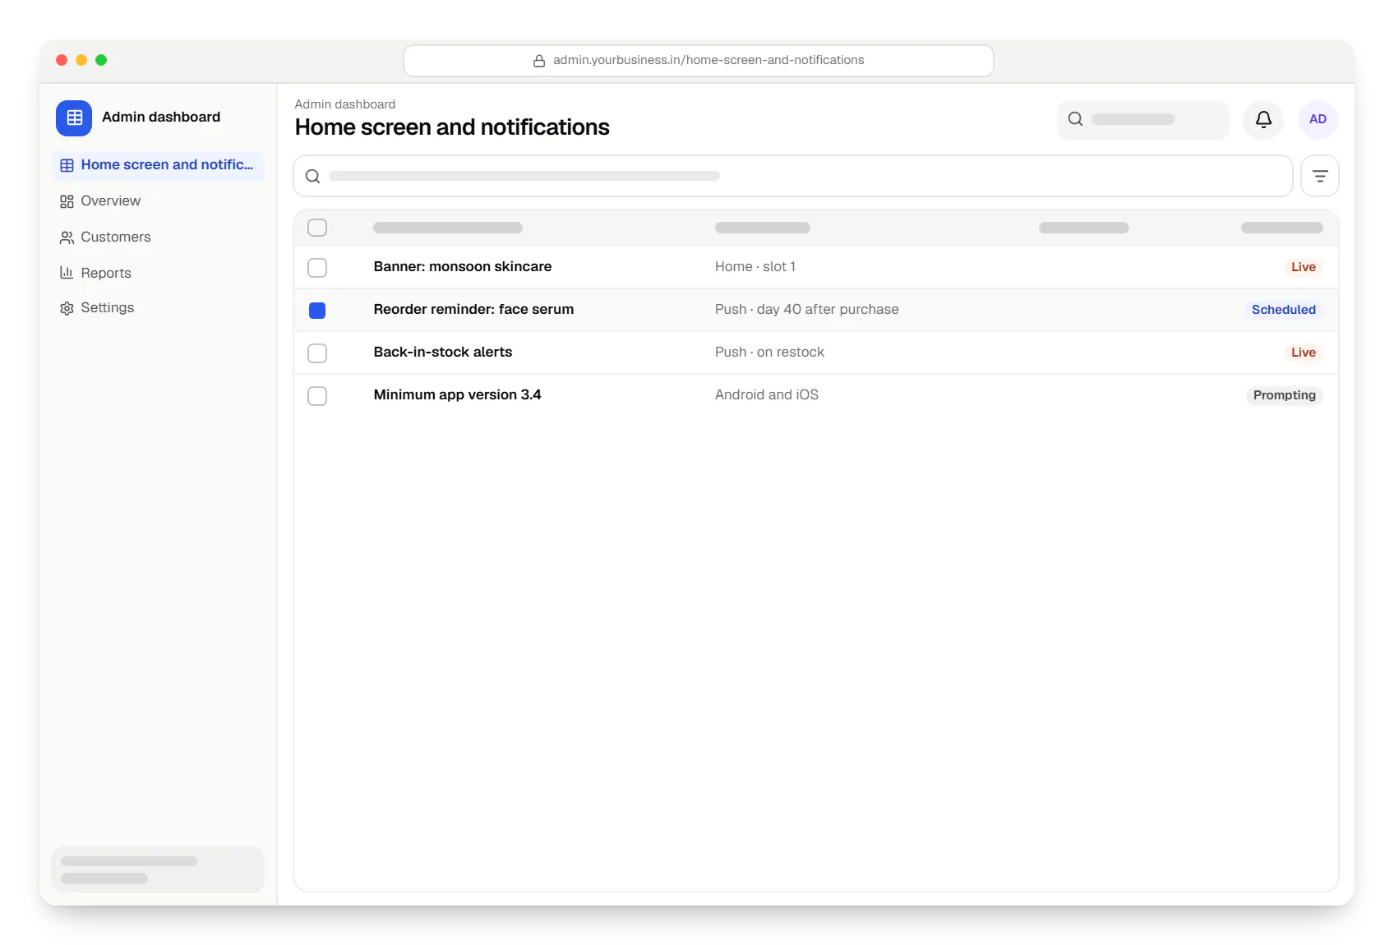1394x945 pixels.
Task: Click the magnifier icon in top search
Action: pyautogui.click(x=1075, y=119)
